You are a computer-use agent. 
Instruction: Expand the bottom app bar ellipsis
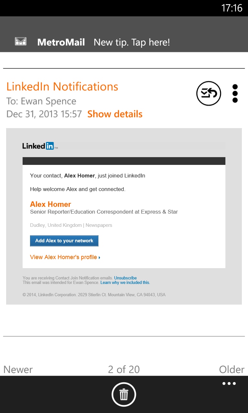click(x=229, y=384)
